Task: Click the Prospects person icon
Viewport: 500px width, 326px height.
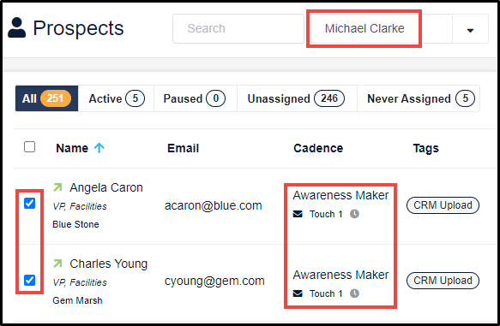Action: pos(16,27)
